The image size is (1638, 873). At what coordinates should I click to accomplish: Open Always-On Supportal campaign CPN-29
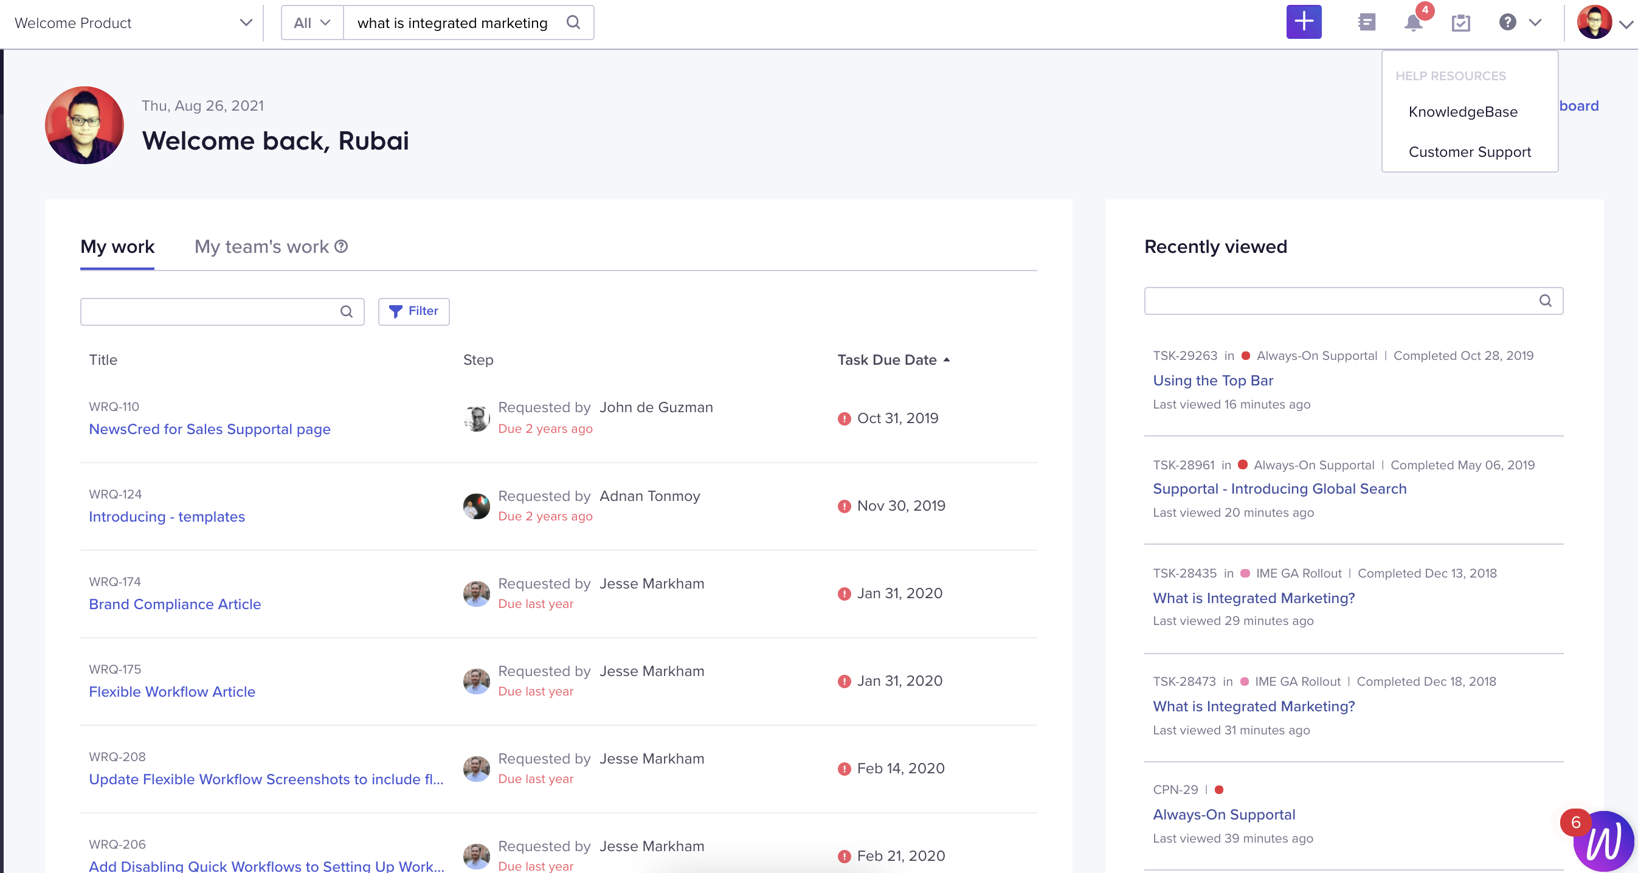click(1223, 815)
